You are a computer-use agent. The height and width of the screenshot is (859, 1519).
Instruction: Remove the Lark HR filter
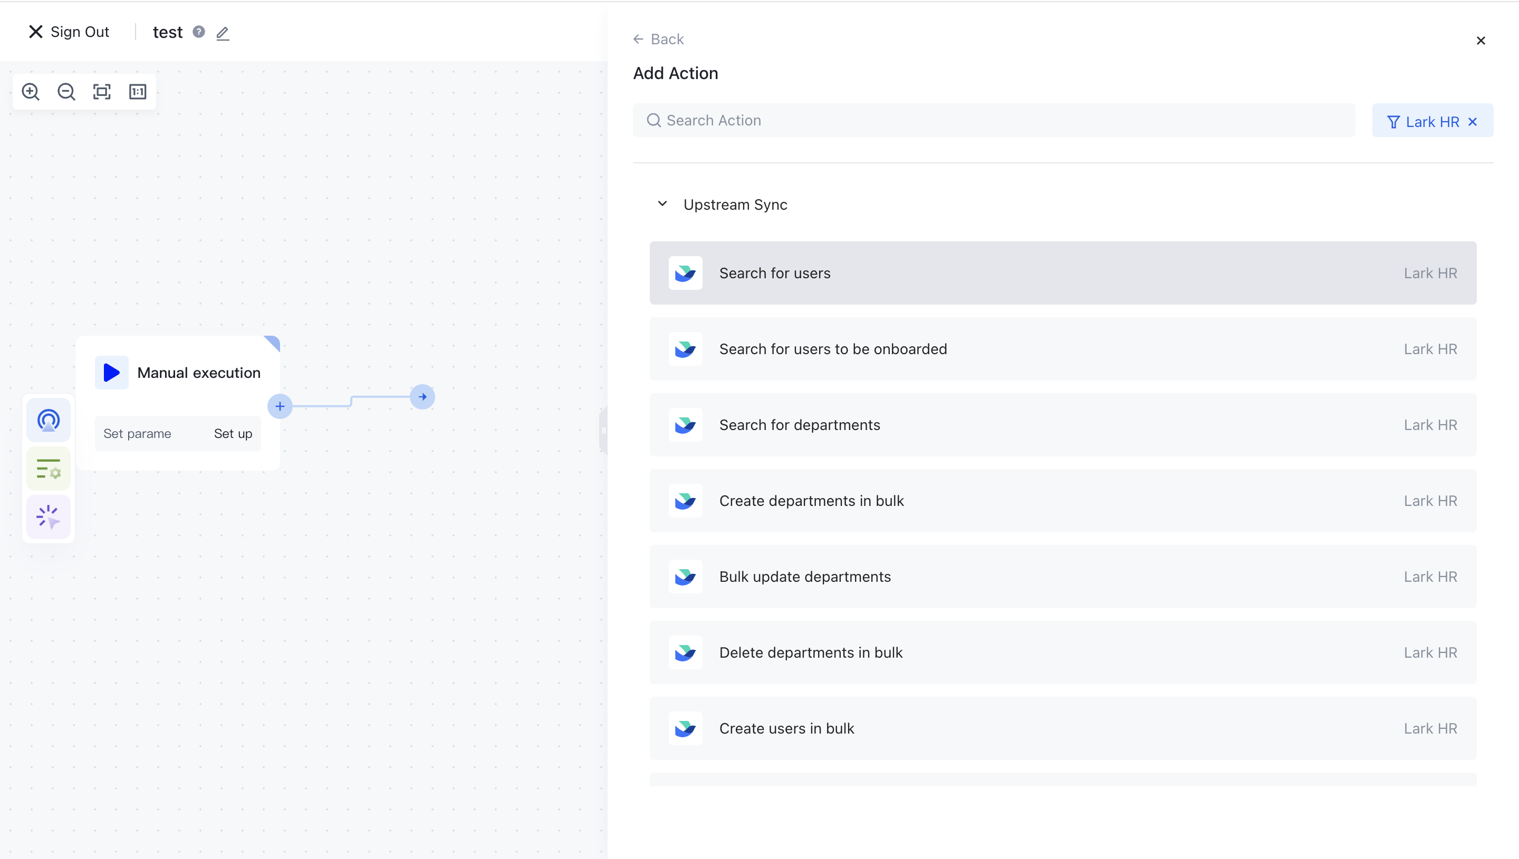click(x=1473, y=121)
